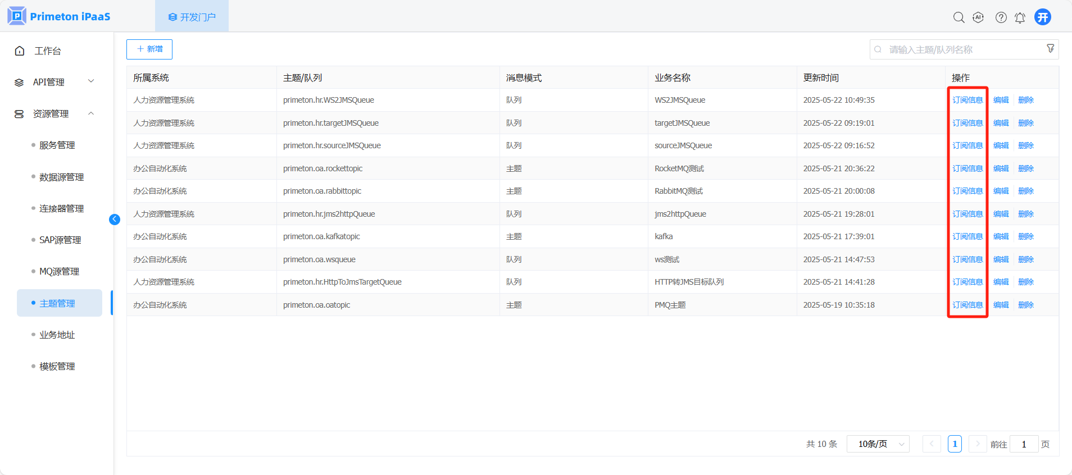Open 连接器管理 from the sidebar
Viewport: 1072px width, 475px height.
pos(61,209)
